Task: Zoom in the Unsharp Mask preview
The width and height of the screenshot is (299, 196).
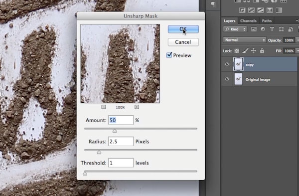Action: [137, 107]
